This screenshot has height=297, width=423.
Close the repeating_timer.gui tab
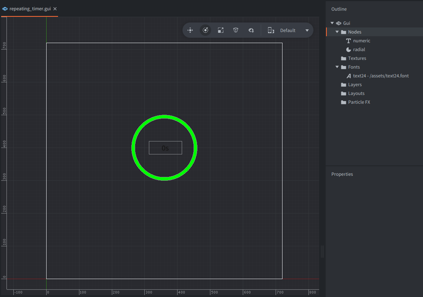click(x=55, y=9)
